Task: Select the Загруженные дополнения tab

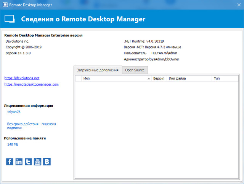Action: 98,70
